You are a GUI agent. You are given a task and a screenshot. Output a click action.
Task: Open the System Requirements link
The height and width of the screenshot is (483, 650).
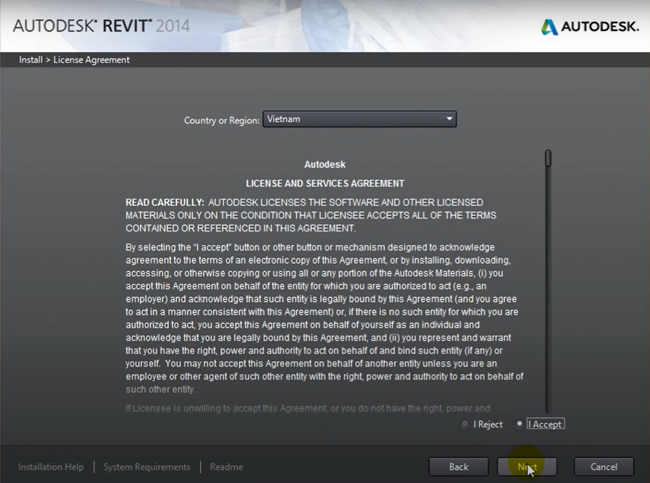tap(147, 467)
